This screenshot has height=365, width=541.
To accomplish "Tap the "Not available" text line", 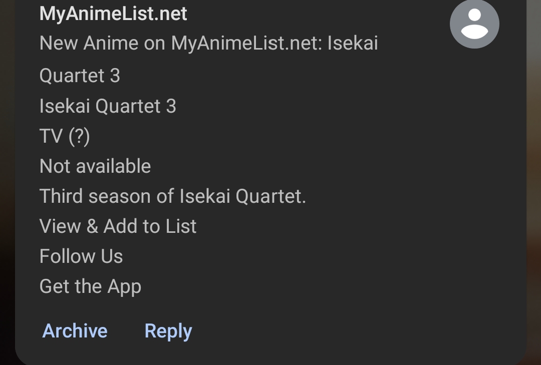I will click(95, 166).
